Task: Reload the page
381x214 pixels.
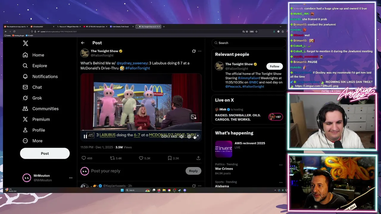Action: 14,32
